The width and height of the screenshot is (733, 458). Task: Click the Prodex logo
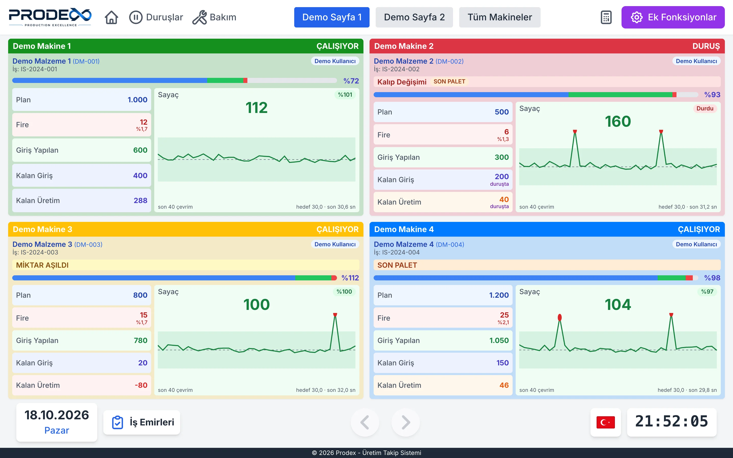(50, 17)
